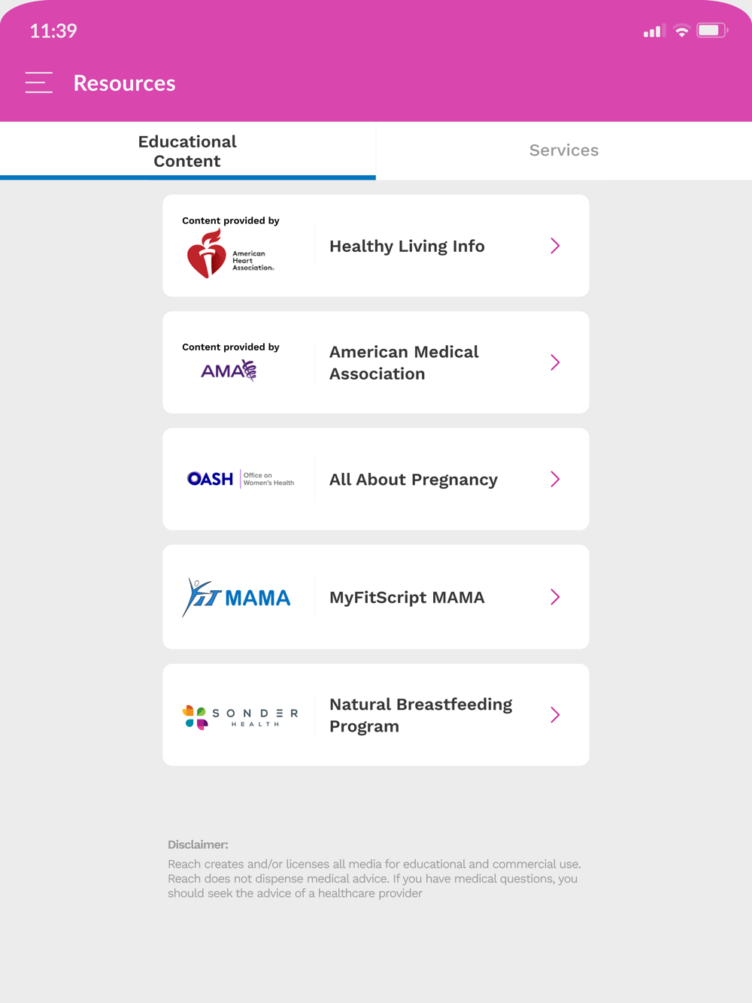Viewport: 752px width, 1003px height.
Task: Tap the Fit MAMA logo
Action: pyautogui.click(x=236, y=598)
